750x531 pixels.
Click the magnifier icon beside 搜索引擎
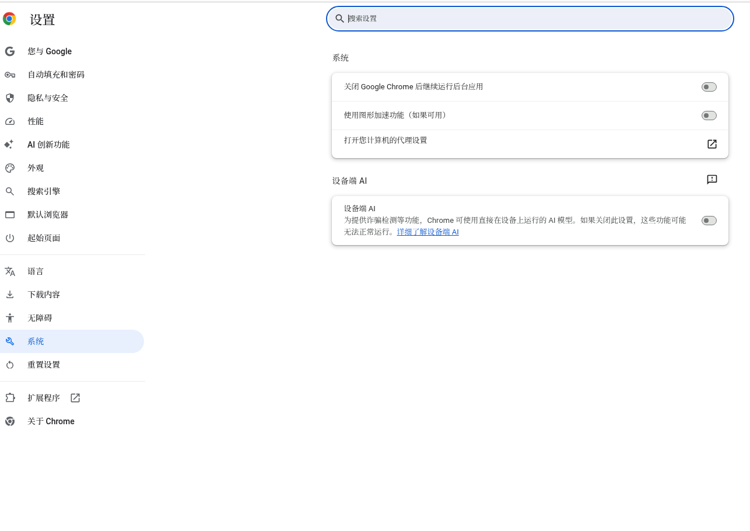[x=9, y=191]
